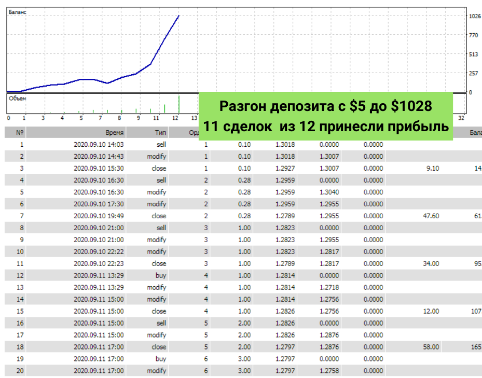The image size is (482, 378).
Task: Click the № column header
Action: (16, 132)
